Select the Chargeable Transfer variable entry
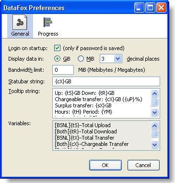175x183 pixels. pyautogui.click(x=92, y=144)
